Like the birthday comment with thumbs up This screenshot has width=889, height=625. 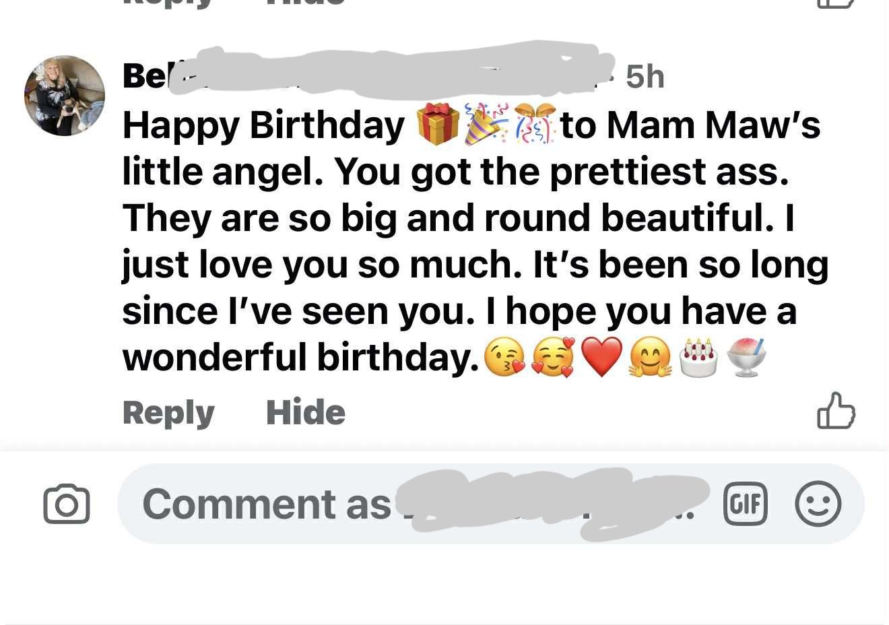[x=836, y=412]
